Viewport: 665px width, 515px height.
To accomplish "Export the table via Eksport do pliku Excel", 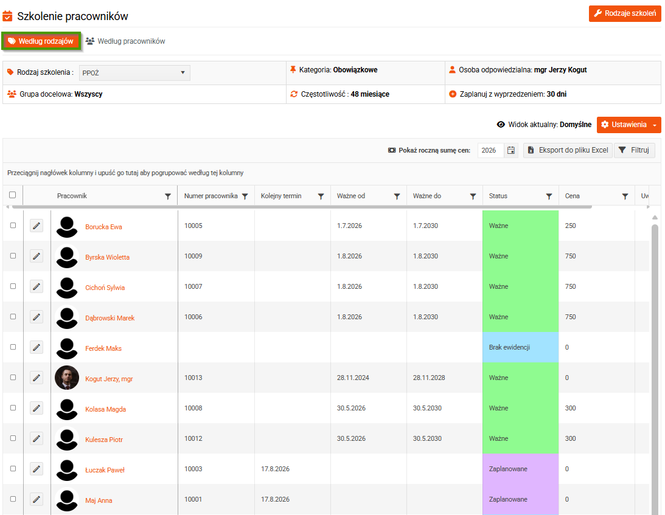I will coord(568,150).
